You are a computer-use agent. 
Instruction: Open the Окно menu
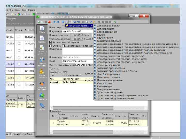[24, 10]
